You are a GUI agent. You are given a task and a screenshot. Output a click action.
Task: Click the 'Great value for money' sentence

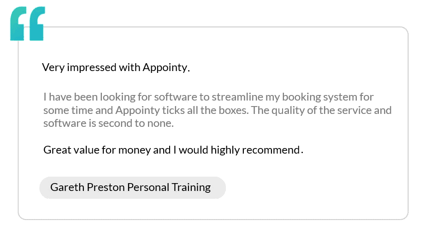(173, 150)
